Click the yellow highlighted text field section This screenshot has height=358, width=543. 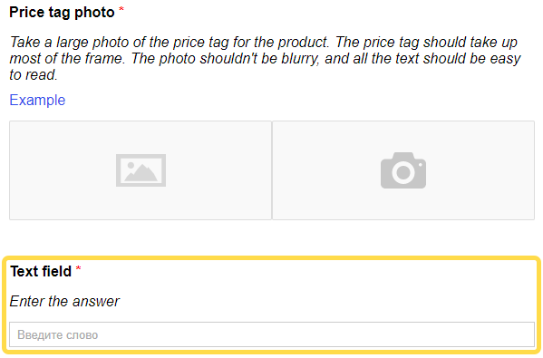click(272, 305)
